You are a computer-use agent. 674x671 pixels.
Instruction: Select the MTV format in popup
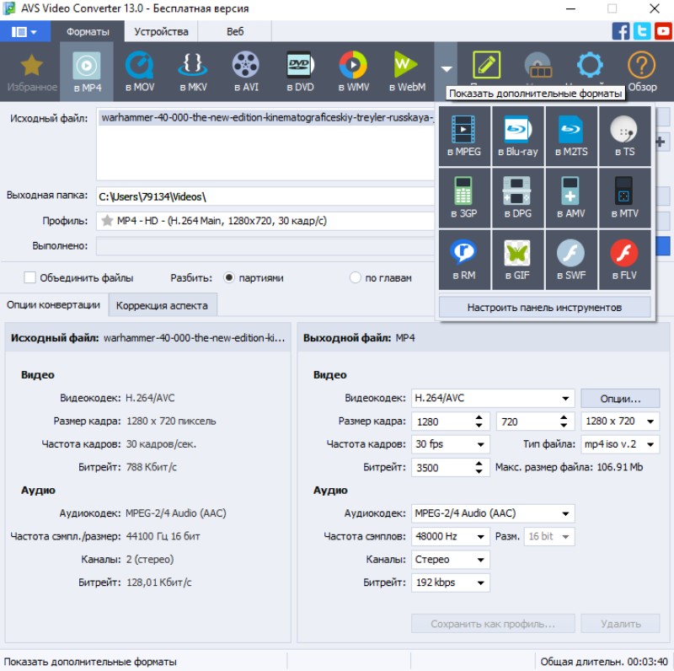[x=624, y=198]
